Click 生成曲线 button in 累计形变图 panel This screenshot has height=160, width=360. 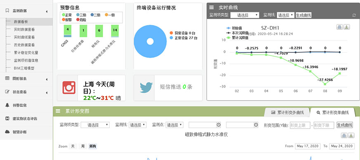coord(344,125)
